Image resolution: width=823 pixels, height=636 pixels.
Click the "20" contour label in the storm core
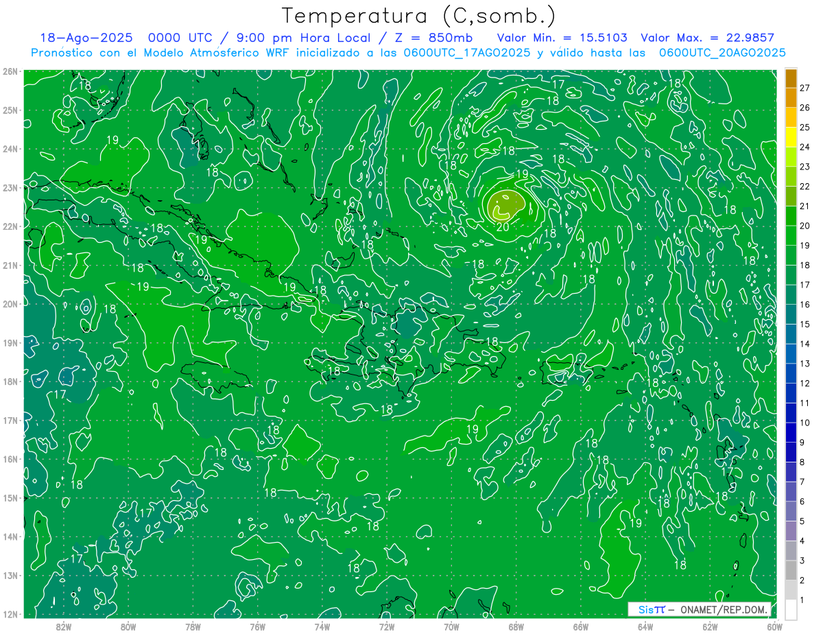502,227
